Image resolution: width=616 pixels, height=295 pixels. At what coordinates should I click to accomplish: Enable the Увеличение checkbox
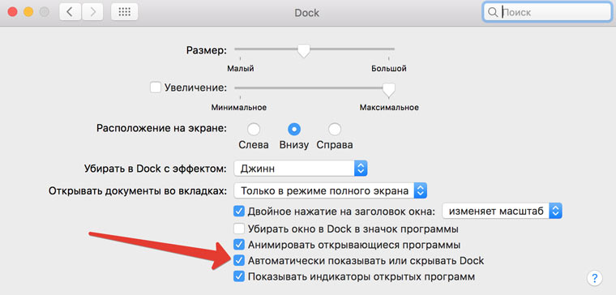point(156,88)
